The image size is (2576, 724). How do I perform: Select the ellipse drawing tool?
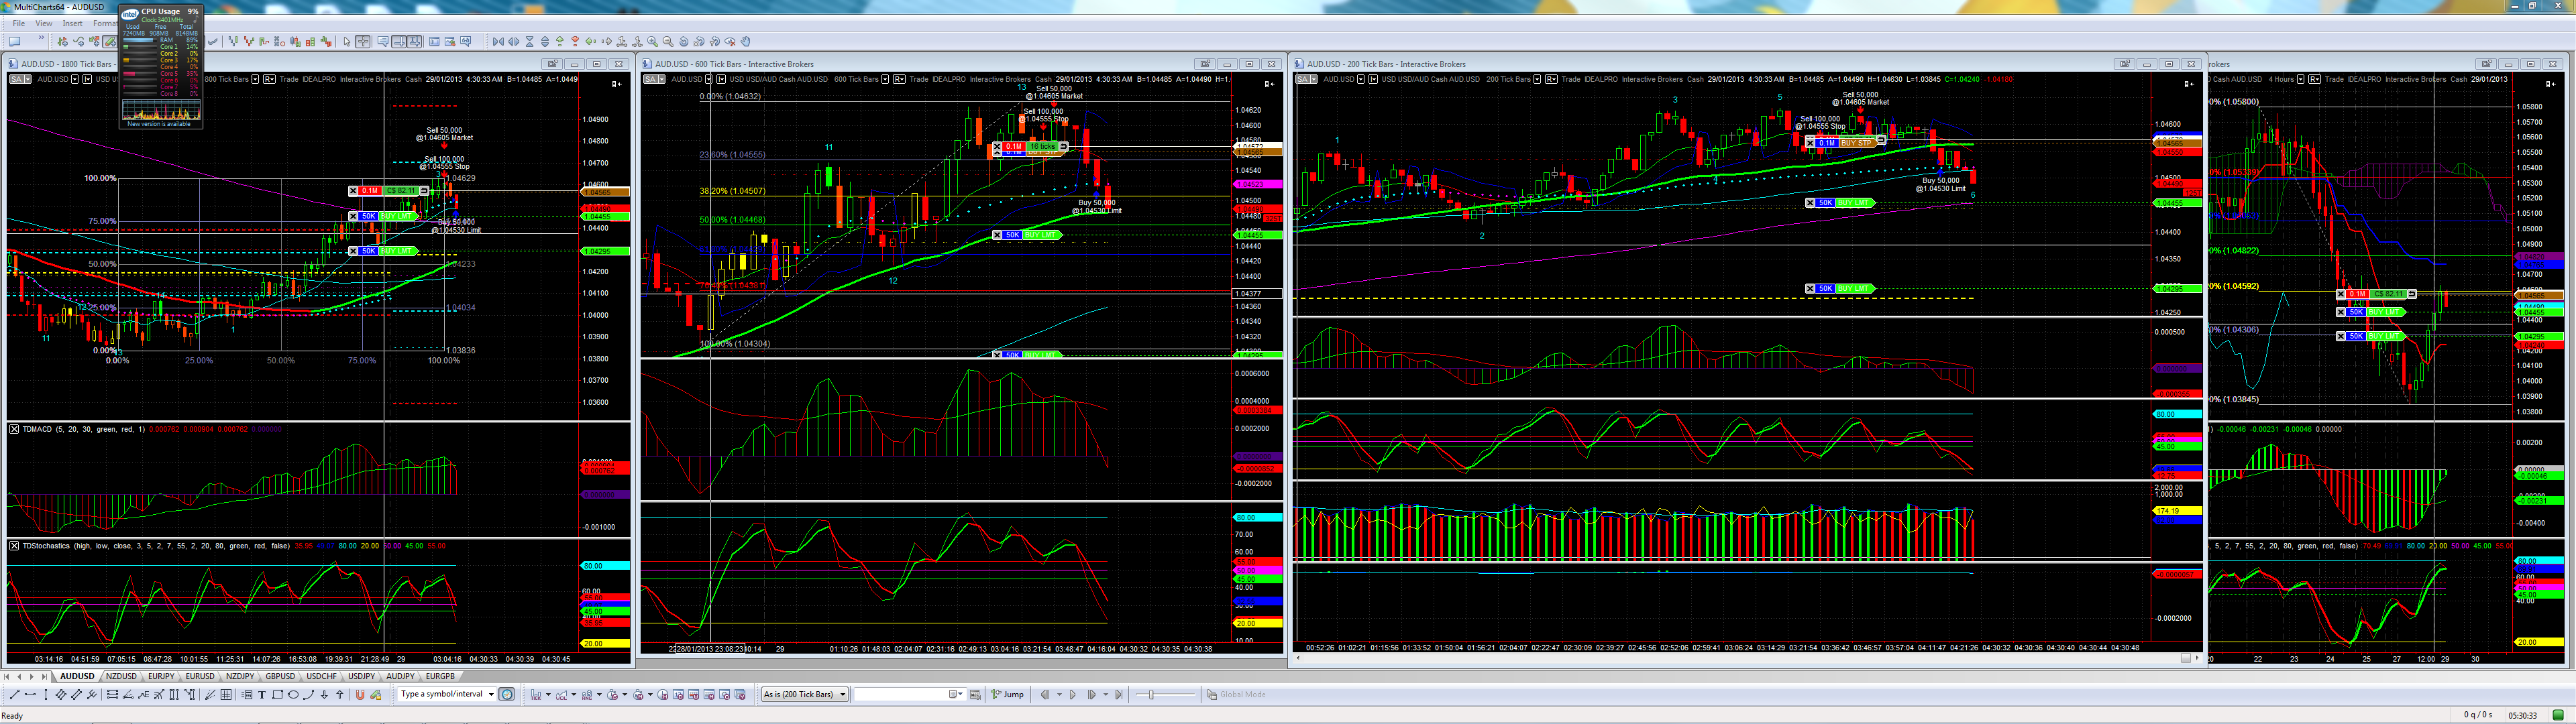[293, 694]
